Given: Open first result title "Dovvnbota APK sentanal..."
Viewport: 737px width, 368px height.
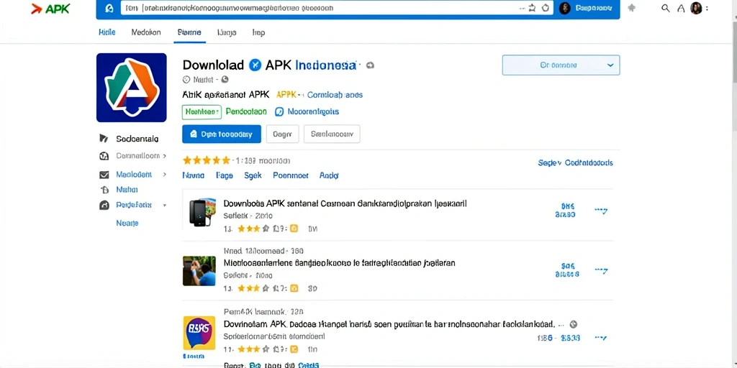Looking at the screenshot, I should [x=345, y=203].
